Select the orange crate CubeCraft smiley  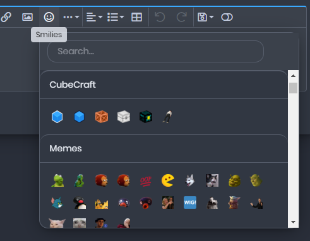[102, 117]
